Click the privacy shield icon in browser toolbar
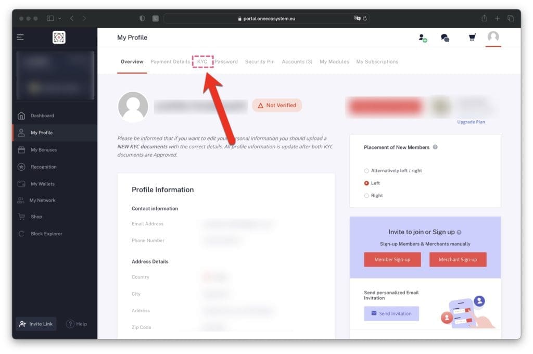This screenshot has height=354, width=533. coord(142,18)
